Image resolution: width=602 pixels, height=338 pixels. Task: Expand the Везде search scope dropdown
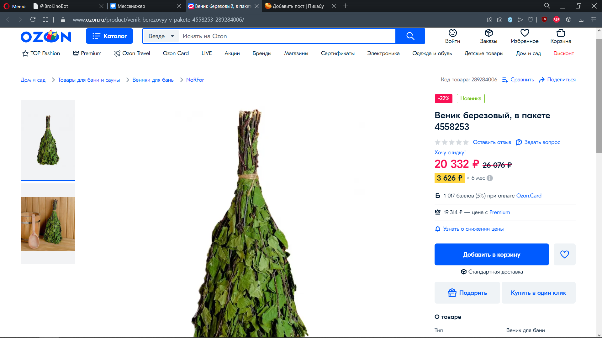coord(161,36)
